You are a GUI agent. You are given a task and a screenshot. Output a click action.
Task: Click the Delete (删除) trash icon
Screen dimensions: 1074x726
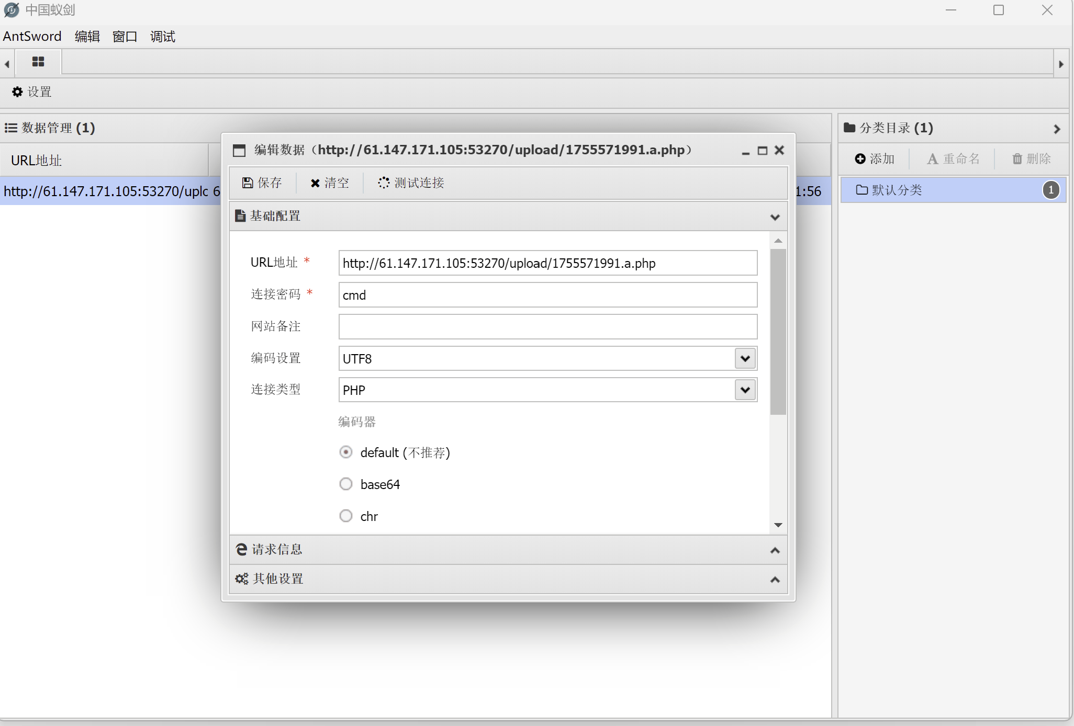pos(1017,158)
